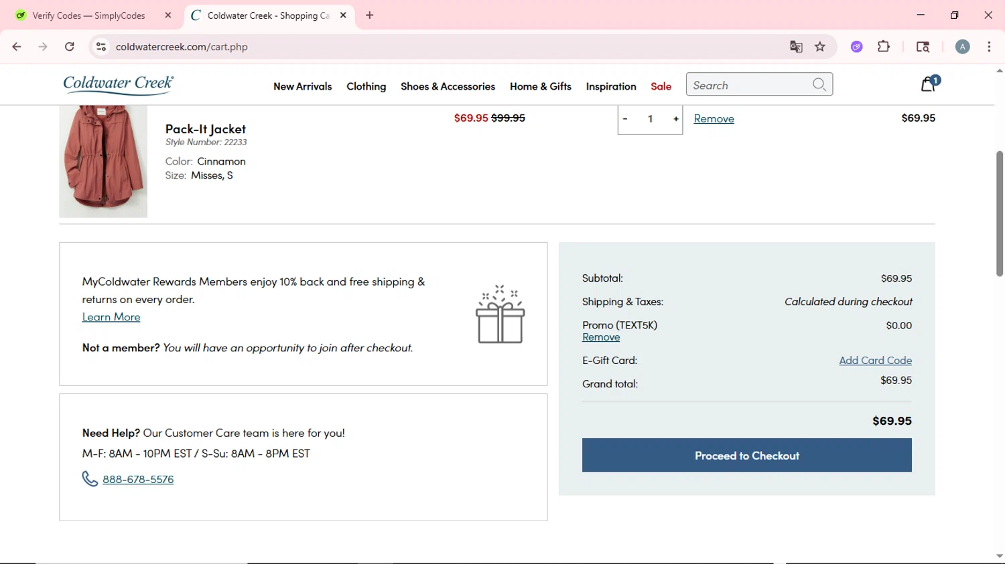The width and height of the screenshot is (1005, 564).
Task: Click the page vertical scrollbar thumb
Action: (x=999, y=213)
